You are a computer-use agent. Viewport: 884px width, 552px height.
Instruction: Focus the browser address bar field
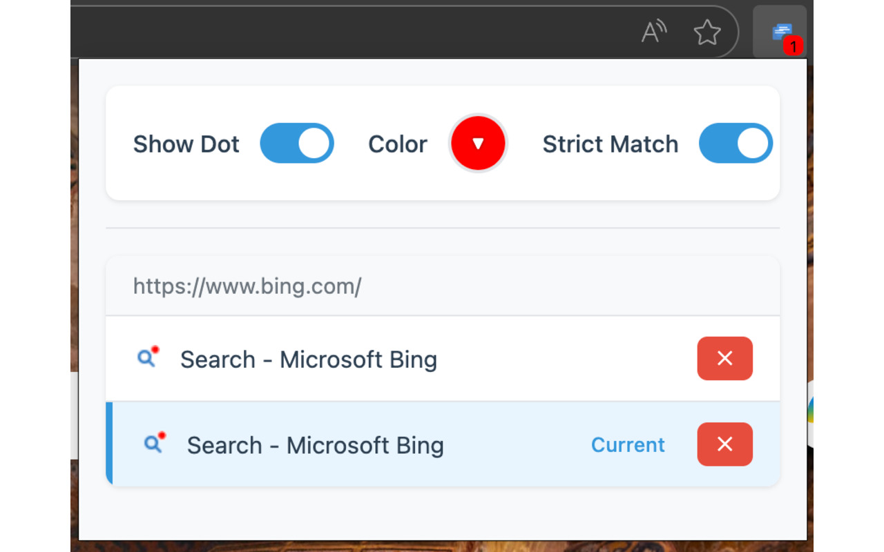(345, 32)
